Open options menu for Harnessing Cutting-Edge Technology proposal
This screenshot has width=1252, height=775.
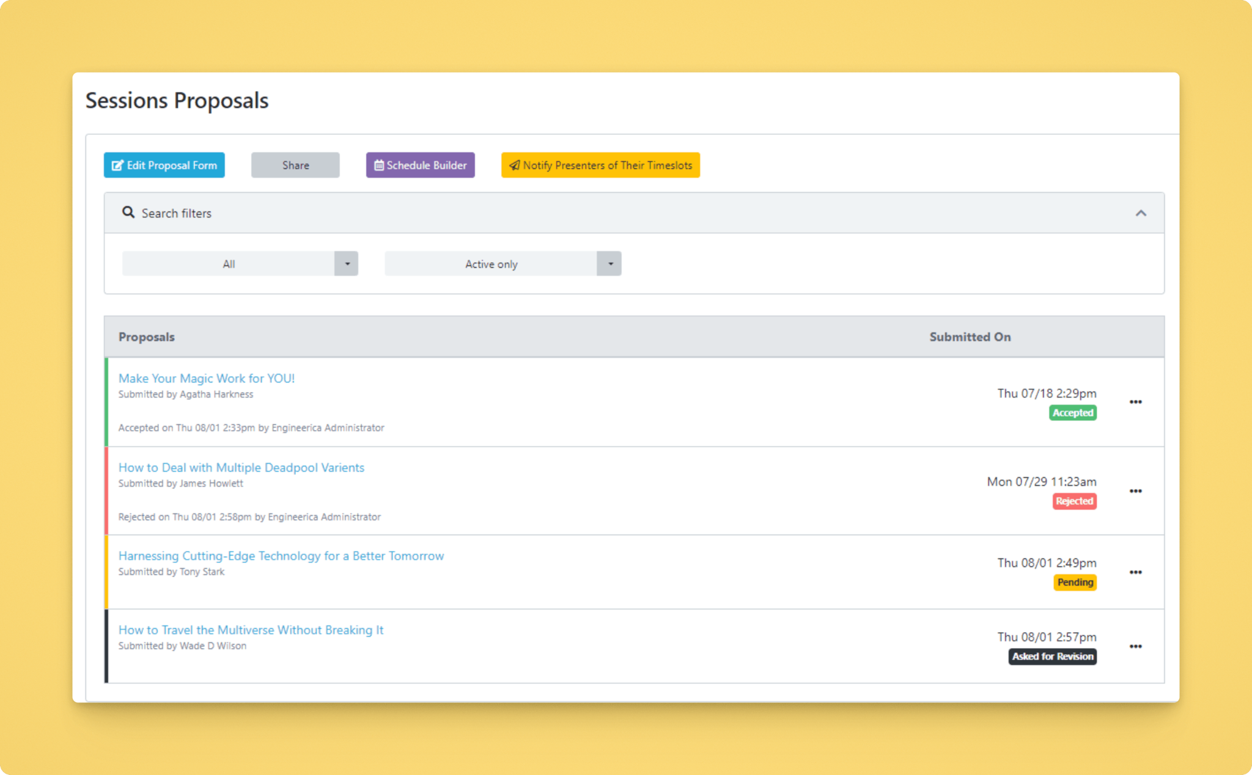(x=1135, y=572)
